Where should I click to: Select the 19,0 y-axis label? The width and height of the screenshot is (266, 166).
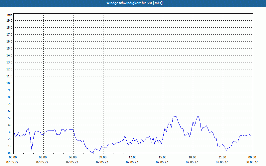[10, 20]
